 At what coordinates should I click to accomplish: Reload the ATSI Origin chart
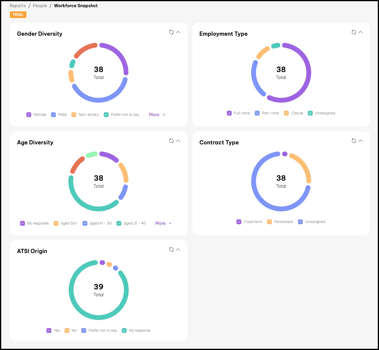click(171, 249)
